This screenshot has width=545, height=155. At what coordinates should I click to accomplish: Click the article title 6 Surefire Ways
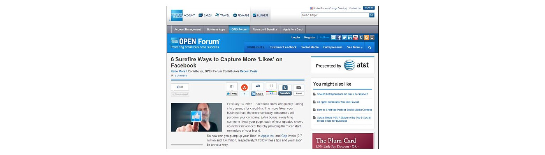[227, 62]
